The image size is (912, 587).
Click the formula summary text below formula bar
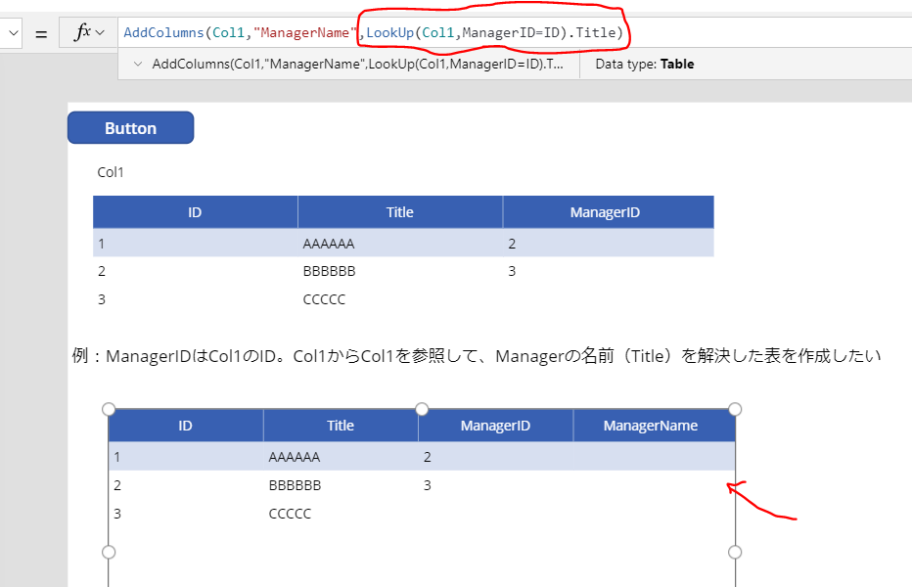(357, 64)
